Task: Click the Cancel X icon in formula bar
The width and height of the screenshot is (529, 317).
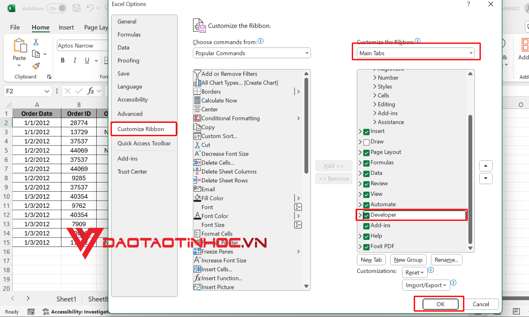Action: [68, 91]
